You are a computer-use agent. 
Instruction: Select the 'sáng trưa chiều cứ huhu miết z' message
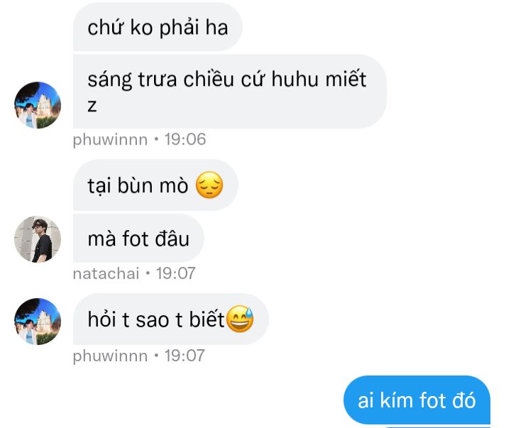(230, 92)
